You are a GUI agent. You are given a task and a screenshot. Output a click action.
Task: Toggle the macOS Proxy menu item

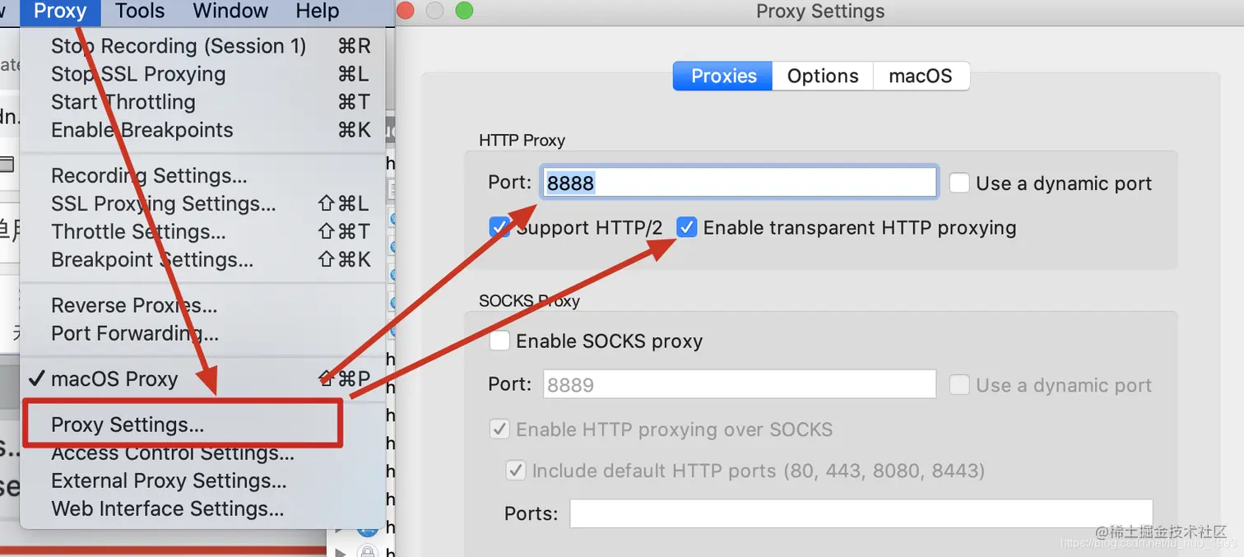pos(202,378)
